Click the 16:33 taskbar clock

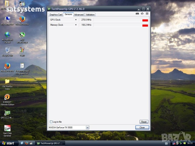coord(190,143)
